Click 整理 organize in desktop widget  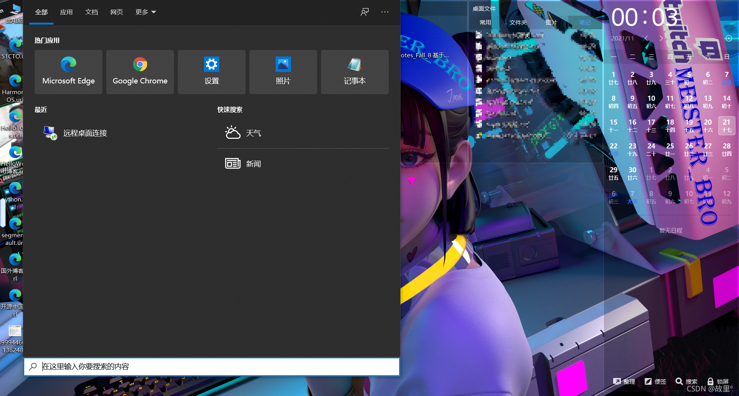624,381
